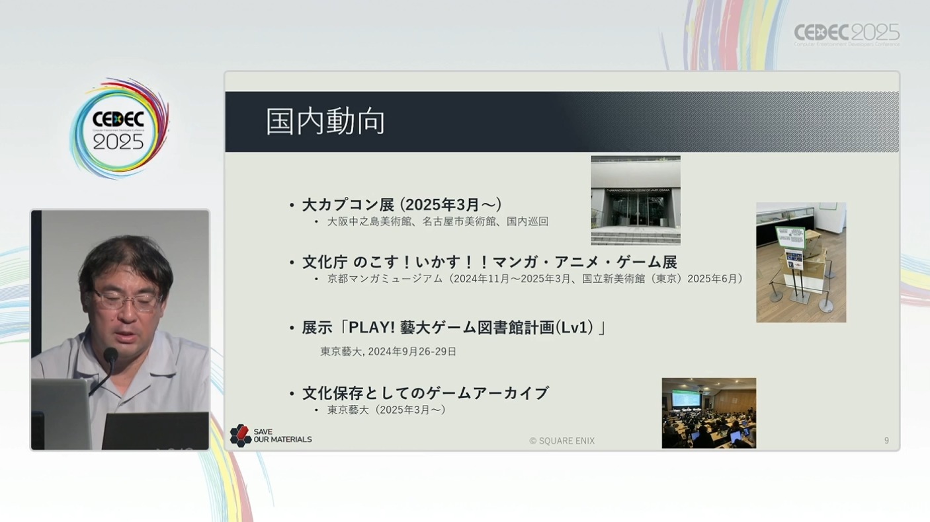Click the 文化保存としてのゲームアーカイブ heading
Image resolution: width=930 pixels, height=522 pixels.
click(x=425, y=393)
